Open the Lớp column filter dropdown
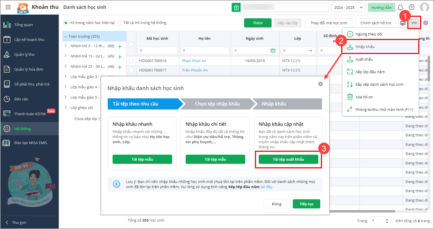This screenshot has height=229, width=434. 311,51
